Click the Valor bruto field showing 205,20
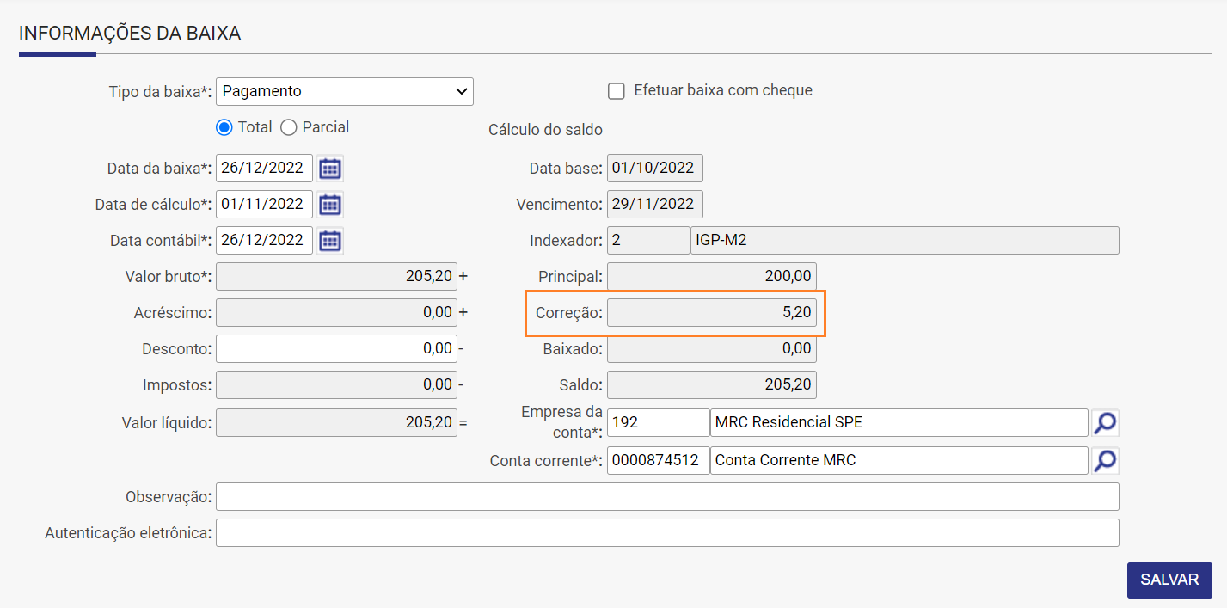1227x608 pixels. pos(336,277)
